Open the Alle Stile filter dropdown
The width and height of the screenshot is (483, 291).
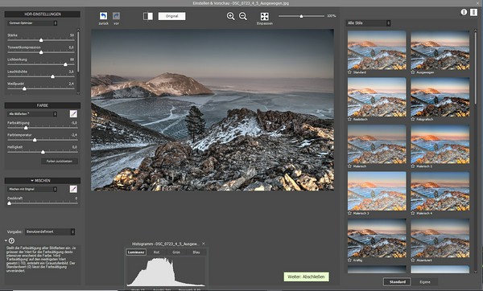click(369, 23)
